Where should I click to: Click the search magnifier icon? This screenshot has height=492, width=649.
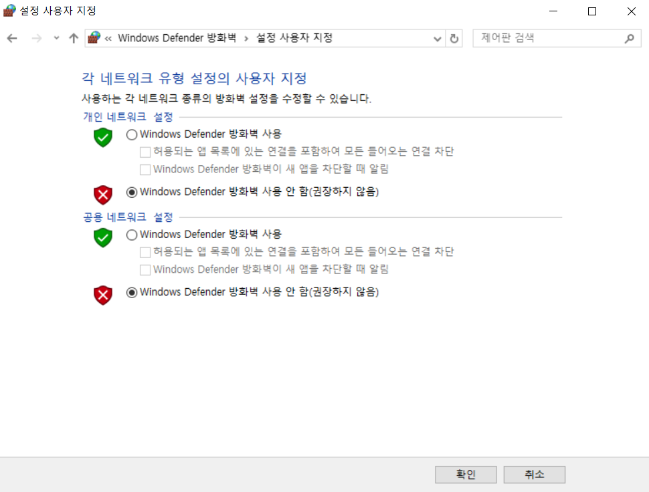(x=629, y=39)
